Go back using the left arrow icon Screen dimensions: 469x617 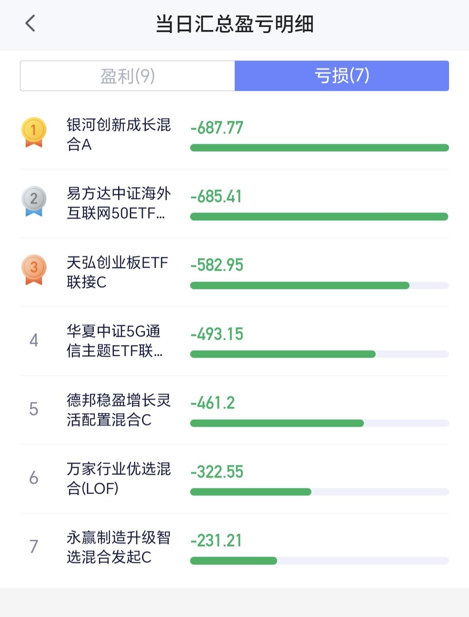click(30, 23)
